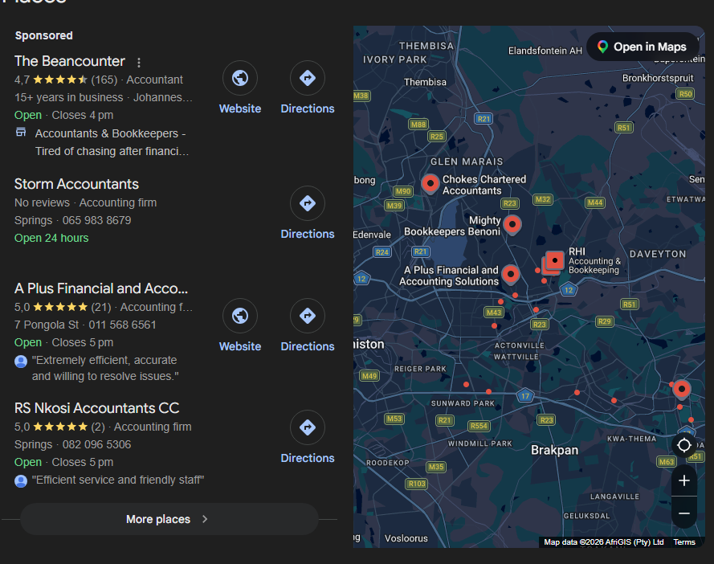Get directions icon for RS Nkosi Accountants

(x=308, y=427)
